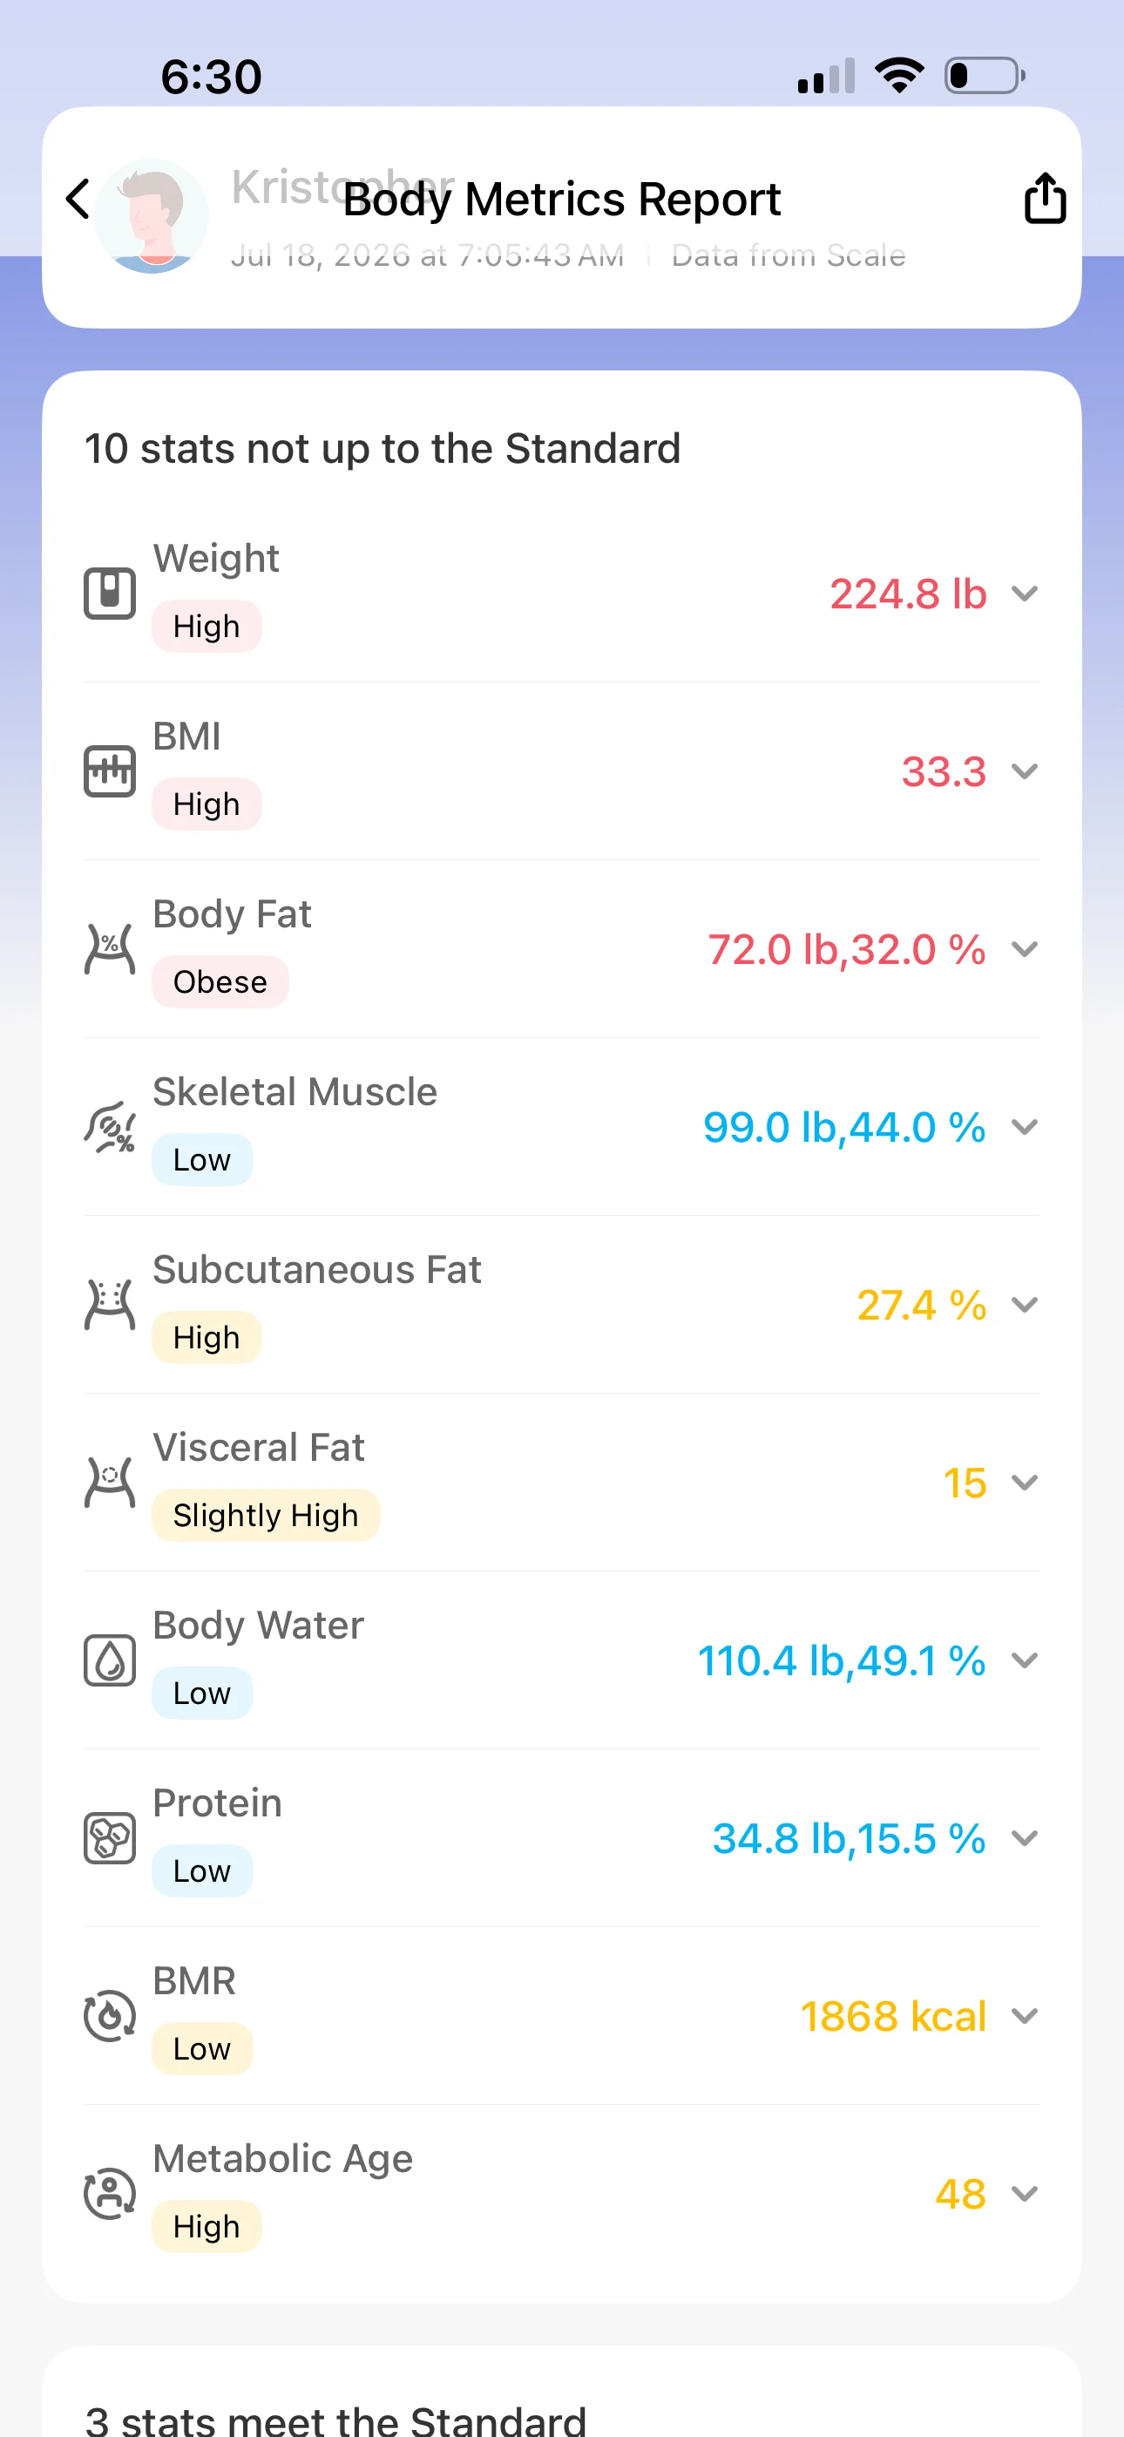Tap the Body Fat percentage icon

110,949
